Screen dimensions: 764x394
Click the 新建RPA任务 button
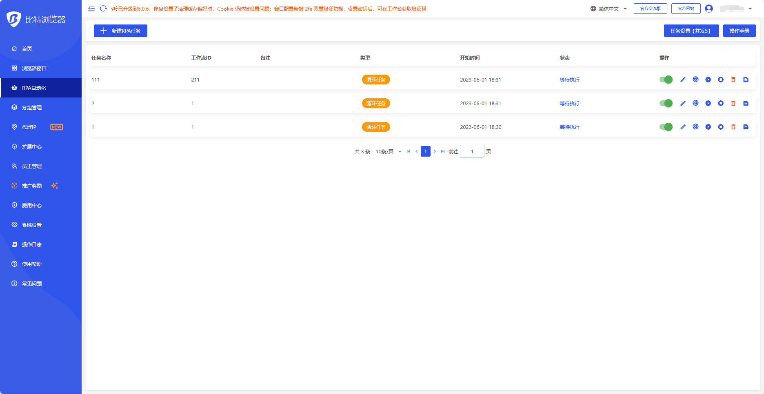click(120, 31)
